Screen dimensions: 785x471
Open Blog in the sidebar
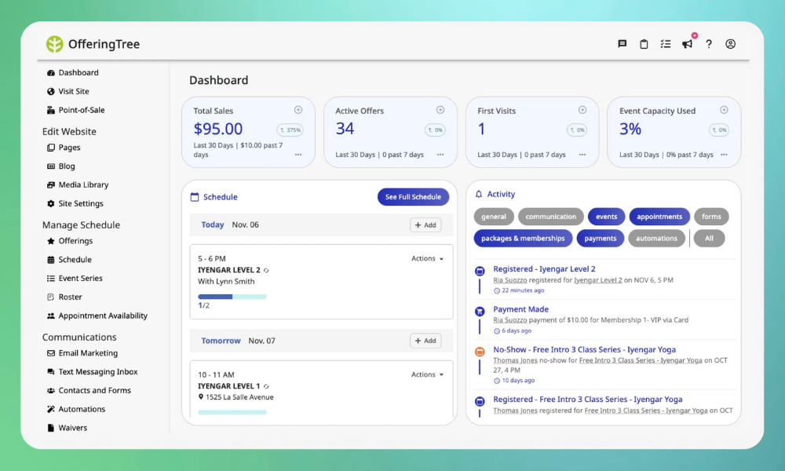[x=61, y=166]
